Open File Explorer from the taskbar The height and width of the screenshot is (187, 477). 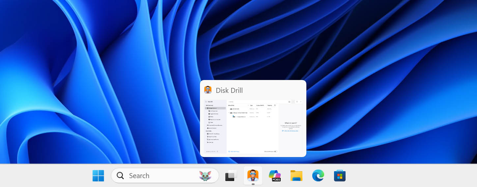coord(296,175)
